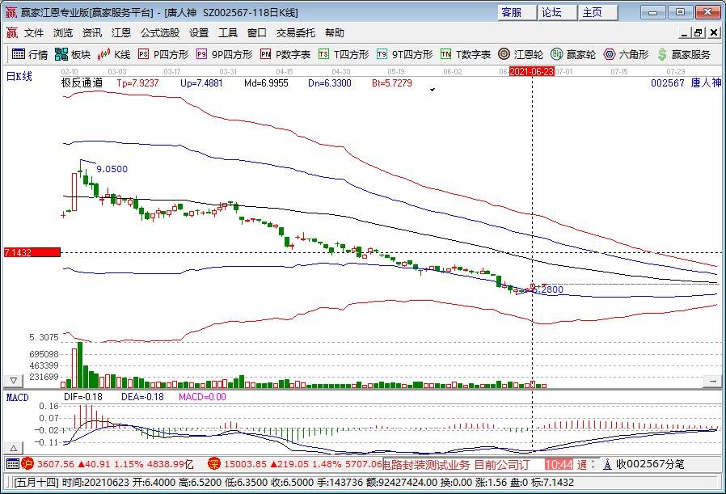Click right arrow button beside volume panel
Screen dimensions: 726x494
pyautogui.click(x=712, y=381)
